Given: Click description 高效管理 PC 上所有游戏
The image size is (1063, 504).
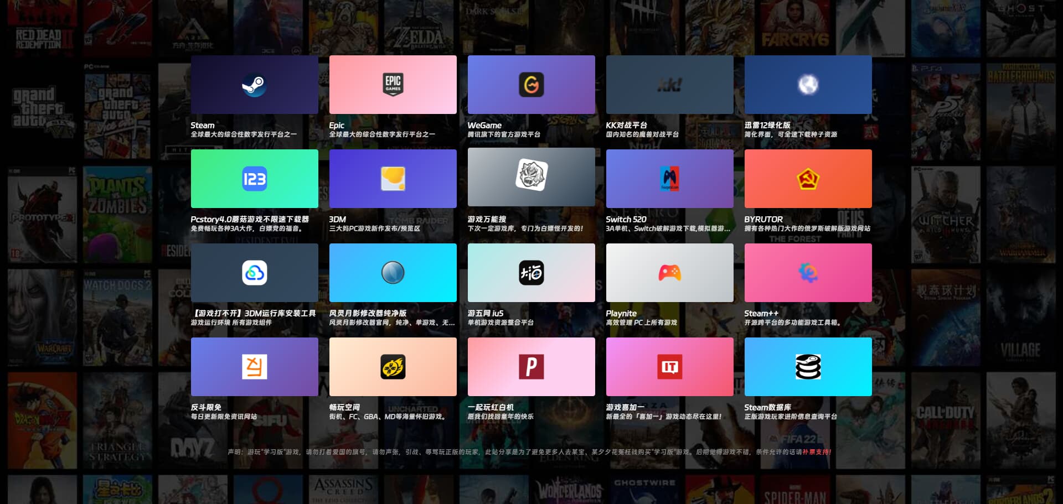Looking at the screenshot, I should 642,323.
